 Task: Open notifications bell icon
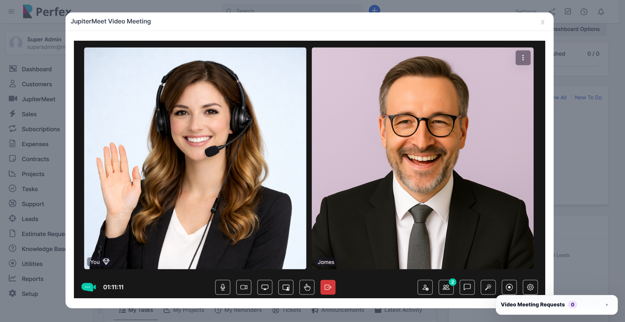point(601,12)
